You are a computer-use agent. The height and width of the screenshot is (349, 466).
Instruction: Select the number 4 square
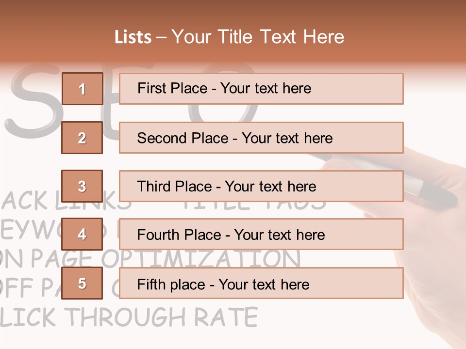(82, 234)
